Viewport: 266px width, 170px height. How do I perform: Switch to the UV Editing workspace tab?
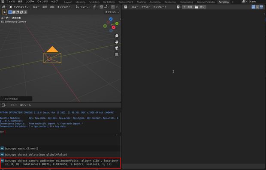tap(109, 2)
